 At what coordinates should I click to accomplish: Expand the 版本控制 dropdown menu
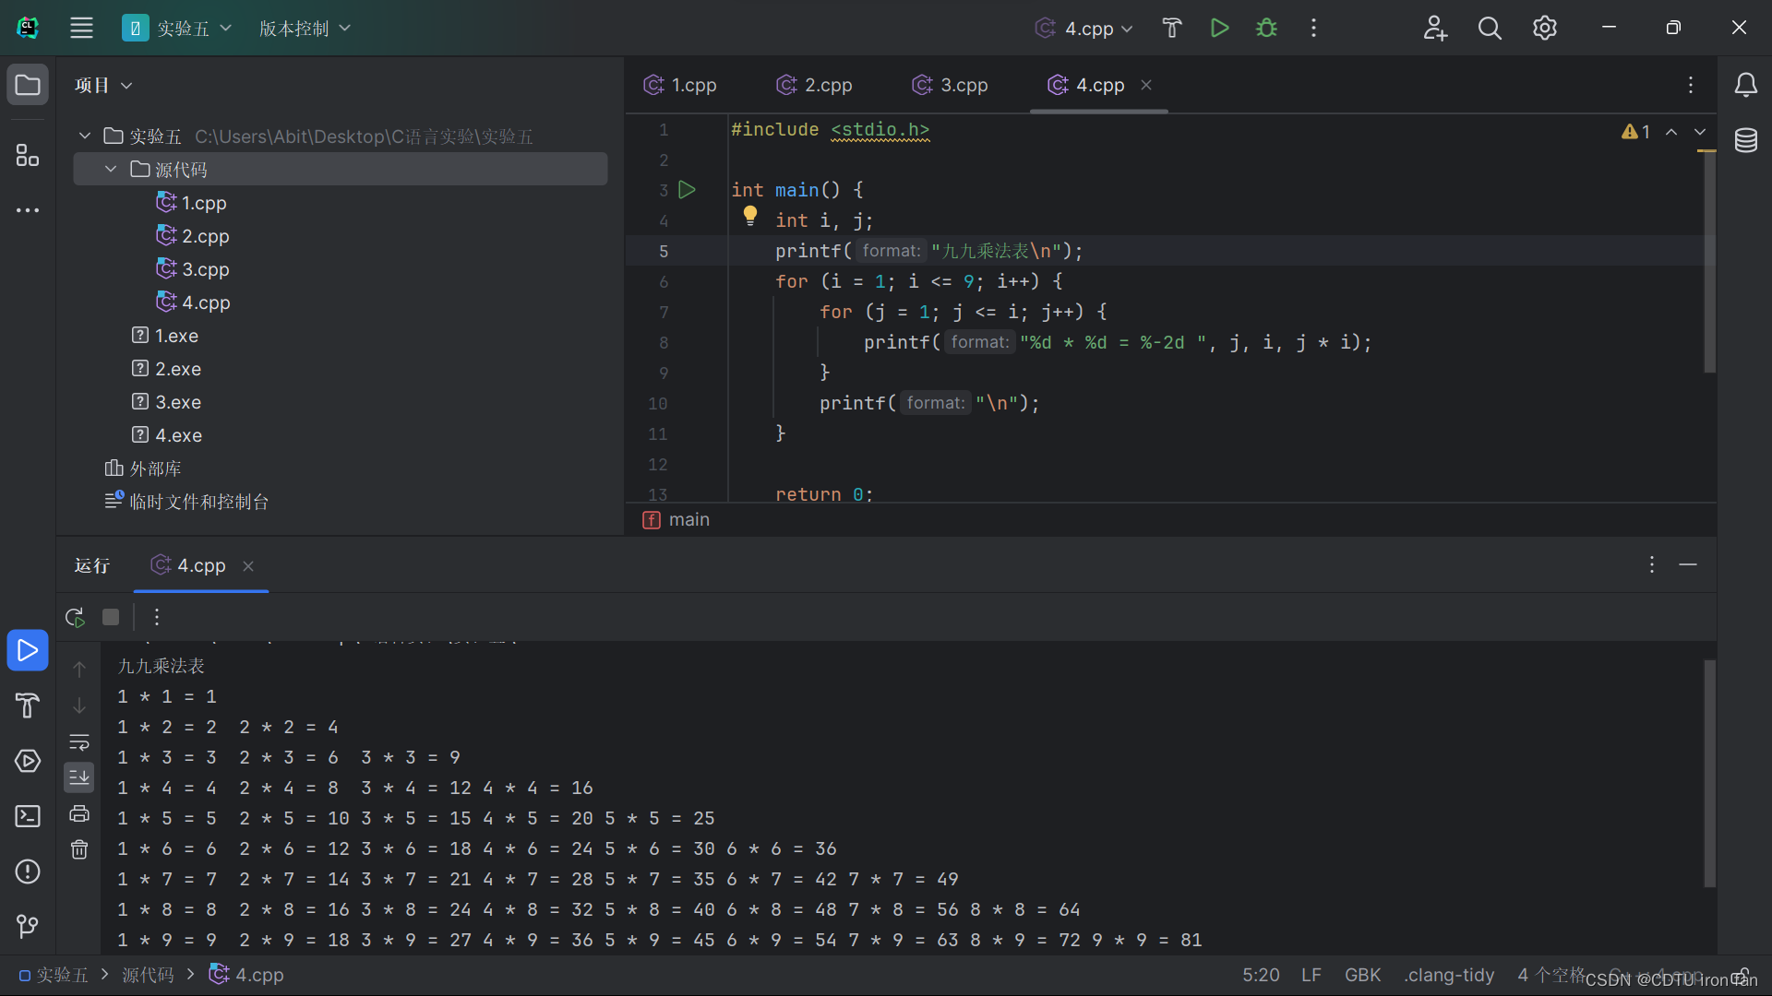point(305,28)
